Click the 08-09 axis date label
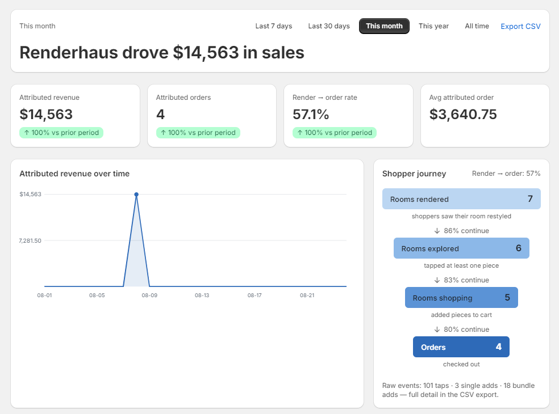The width and height of the screenshot is (559, 414). coord(149,295)
